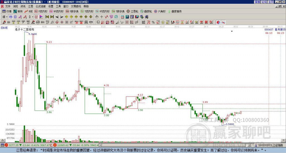This screenshot has width=286, height=153.
Task: Click the 老子十二宫结构 label
Action: pos(25,29)
